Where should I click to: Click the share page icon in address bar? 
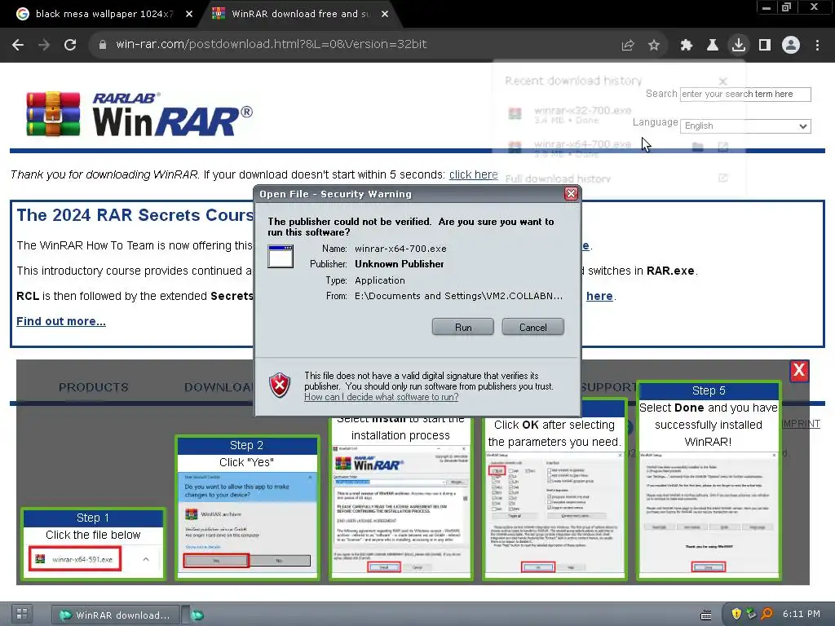pyautogui.click(x=628, y=46)
